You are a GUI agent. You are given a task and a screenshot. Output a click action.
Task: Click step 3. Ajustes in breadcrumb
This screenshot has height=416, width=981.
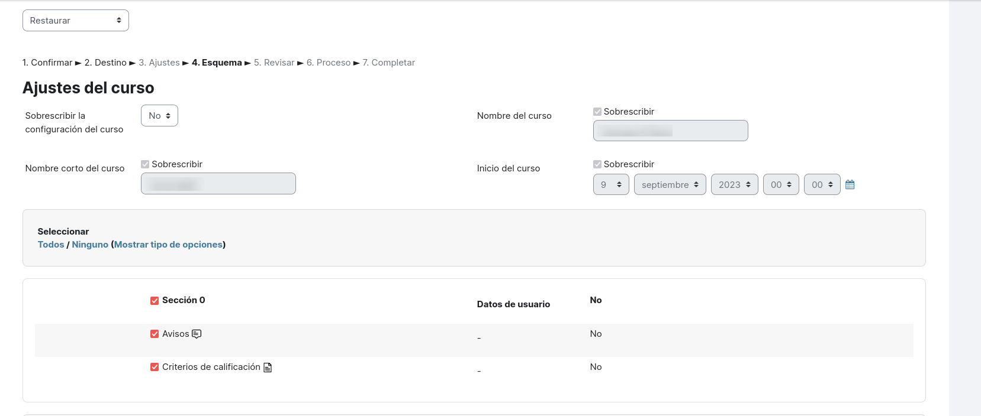click(x=159, y=63)
